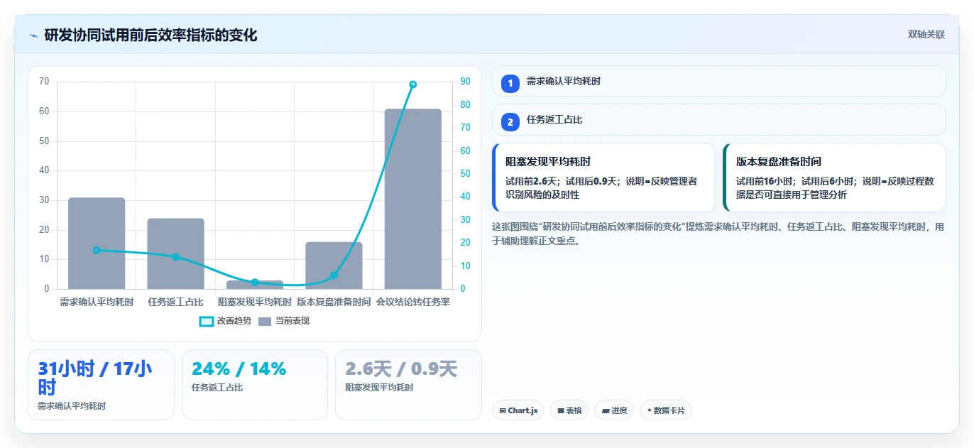Click the 会议结论转任务率 bar in chart

[x=413, y=199]
